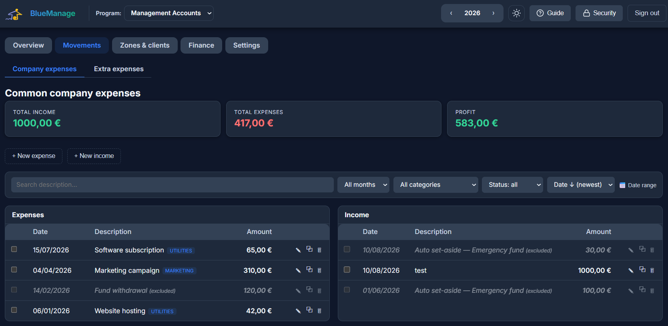Go to previous year with left chevron
Screen dimensions: 668x326
click(451, 13)
